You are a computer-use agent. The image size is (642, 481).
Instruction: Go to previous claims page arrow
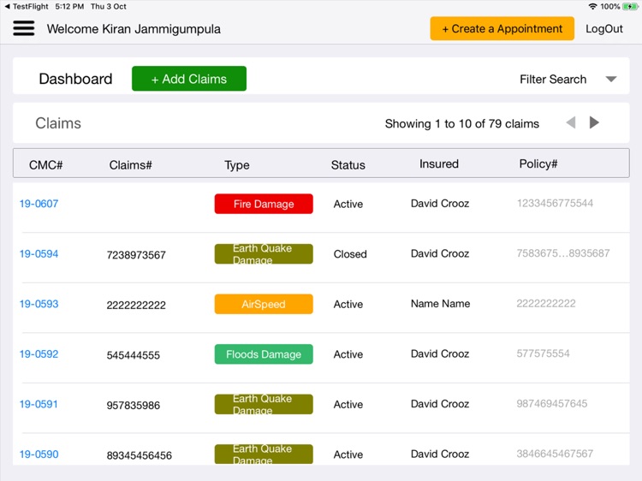click(x=571, y=122)
